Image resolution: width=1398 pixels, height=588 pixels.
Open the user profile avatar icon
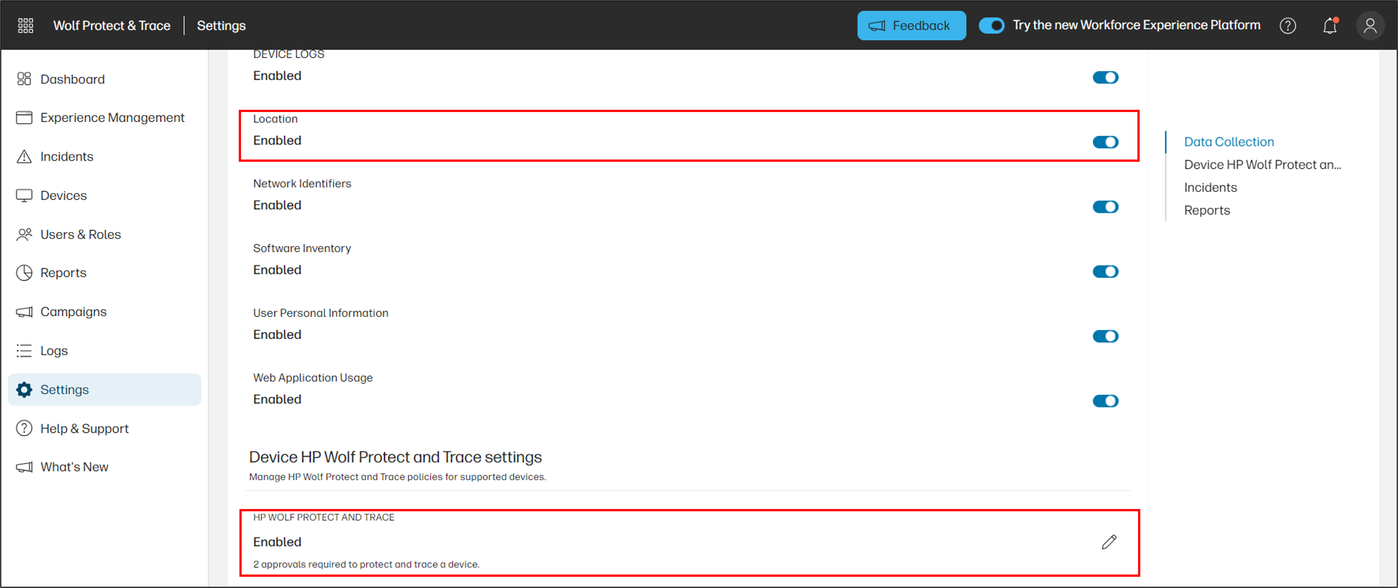(x=1369, y=26)
